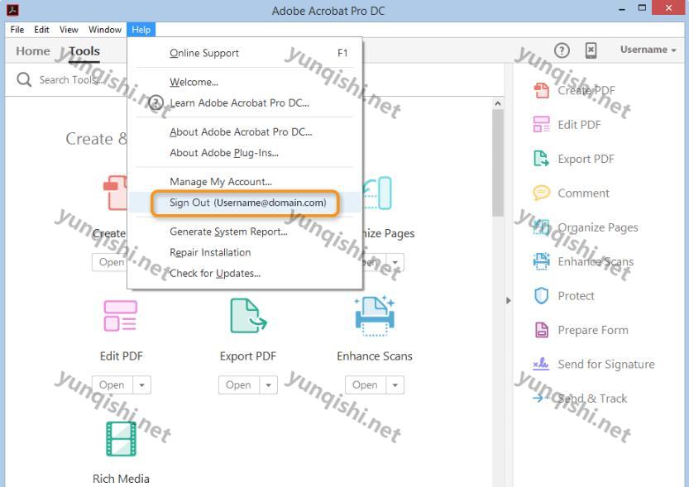Choose Manage My Account...
This screenshot has width=689, height=487.
coord(245,182)
